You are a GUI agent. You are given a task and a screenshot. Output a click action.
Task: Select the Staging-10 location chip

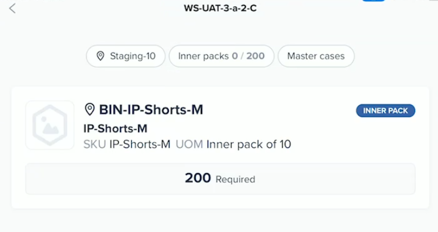click(125, 56)
